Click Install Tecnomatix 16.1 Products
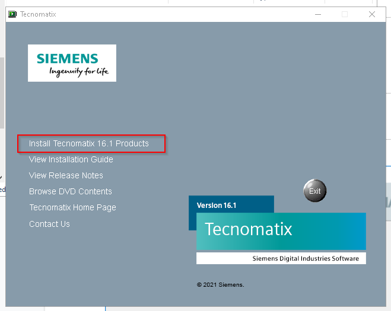391x311 pixels. point(89,144)
